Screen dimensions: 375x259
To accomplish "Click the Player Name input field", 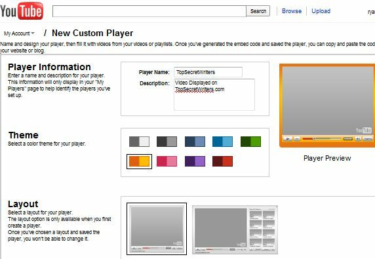I will coord(208,72).
